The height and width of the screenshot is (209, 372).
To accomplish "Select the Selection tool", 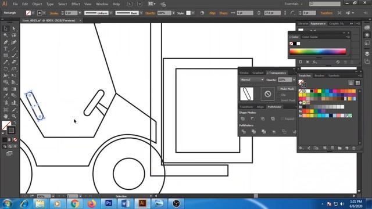I will 6,28.
